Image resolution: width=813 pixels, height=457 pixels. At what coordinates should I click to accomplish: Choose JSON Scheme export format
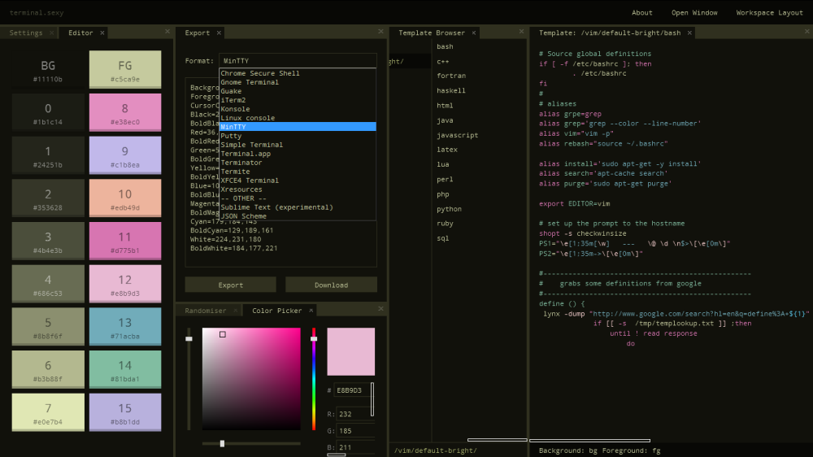[x=298, y=216]
